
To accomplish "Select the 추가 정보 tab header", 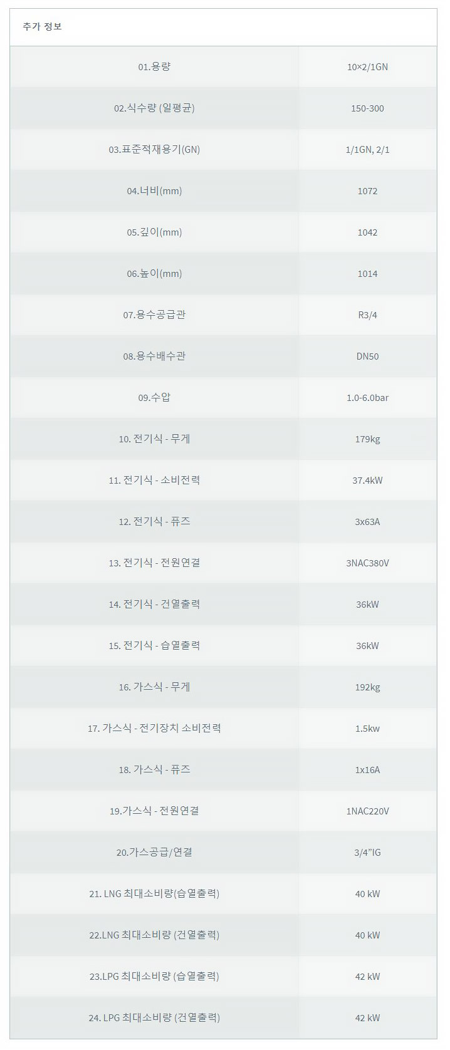I will pos(43,27).
